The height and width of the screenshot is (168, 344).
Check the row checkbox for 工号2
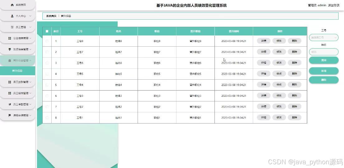[x=47, y=107]
